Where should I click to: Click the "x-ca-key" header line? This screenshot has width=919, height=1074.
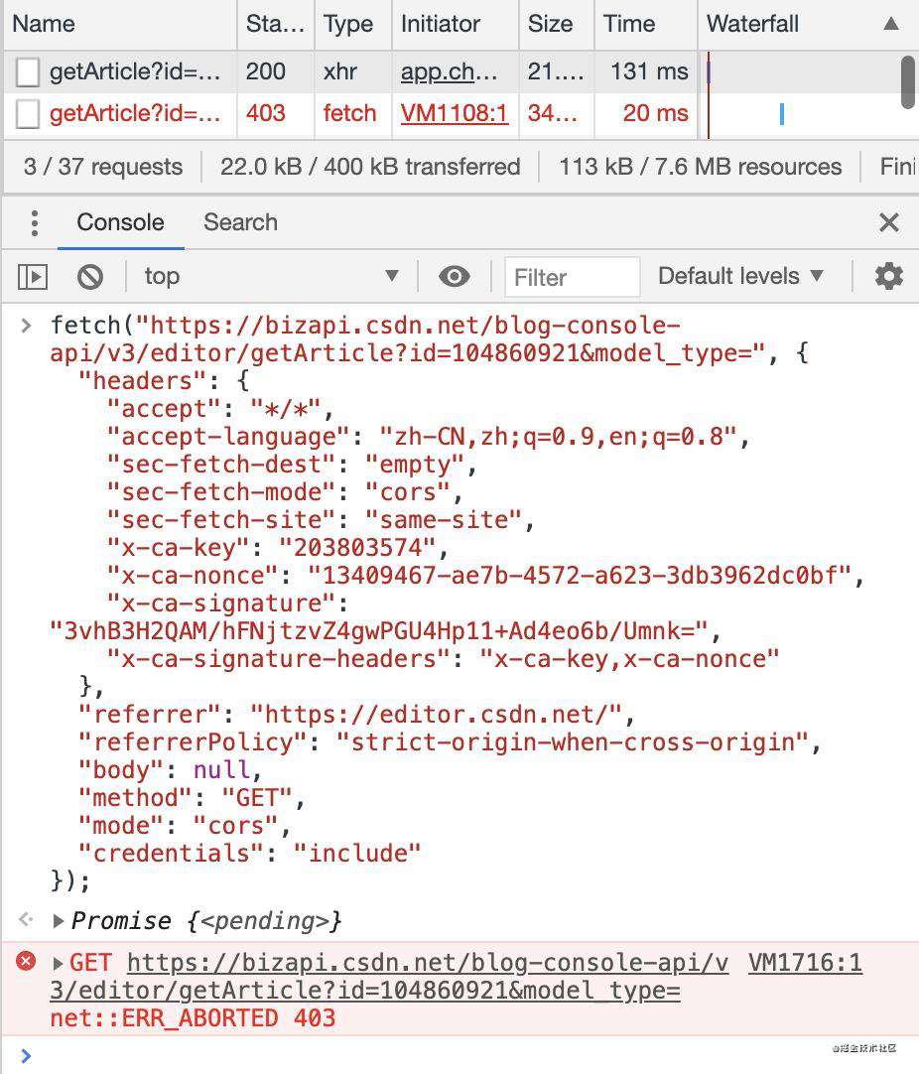point(277,548)
